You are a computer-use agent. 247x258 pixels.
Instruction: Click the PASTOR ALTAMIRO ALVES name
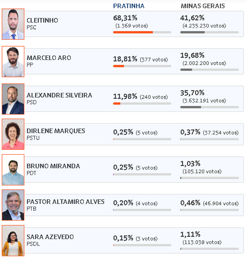(x=66, y=202)
